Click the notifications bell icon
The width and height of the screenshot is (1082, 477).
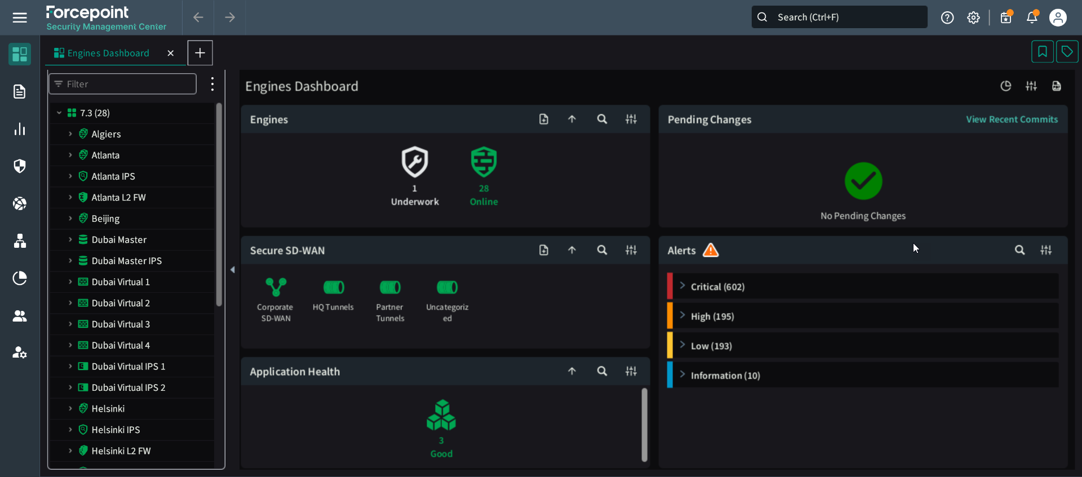(1032, 17)
